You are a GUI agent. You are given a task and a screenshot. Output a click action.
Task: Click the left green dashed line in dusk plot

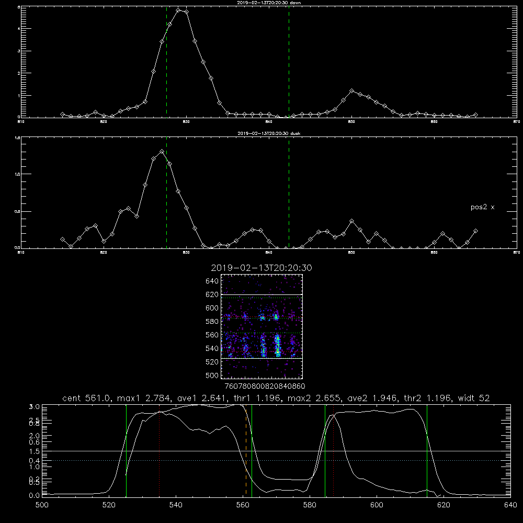tap(166, 192)
